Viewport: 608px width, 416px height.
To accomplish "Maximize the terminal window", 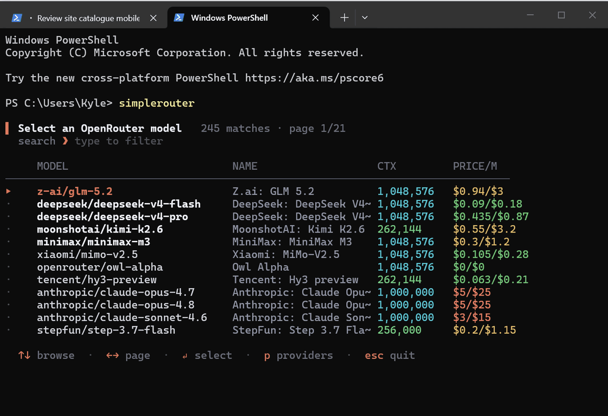I will 561,15.
